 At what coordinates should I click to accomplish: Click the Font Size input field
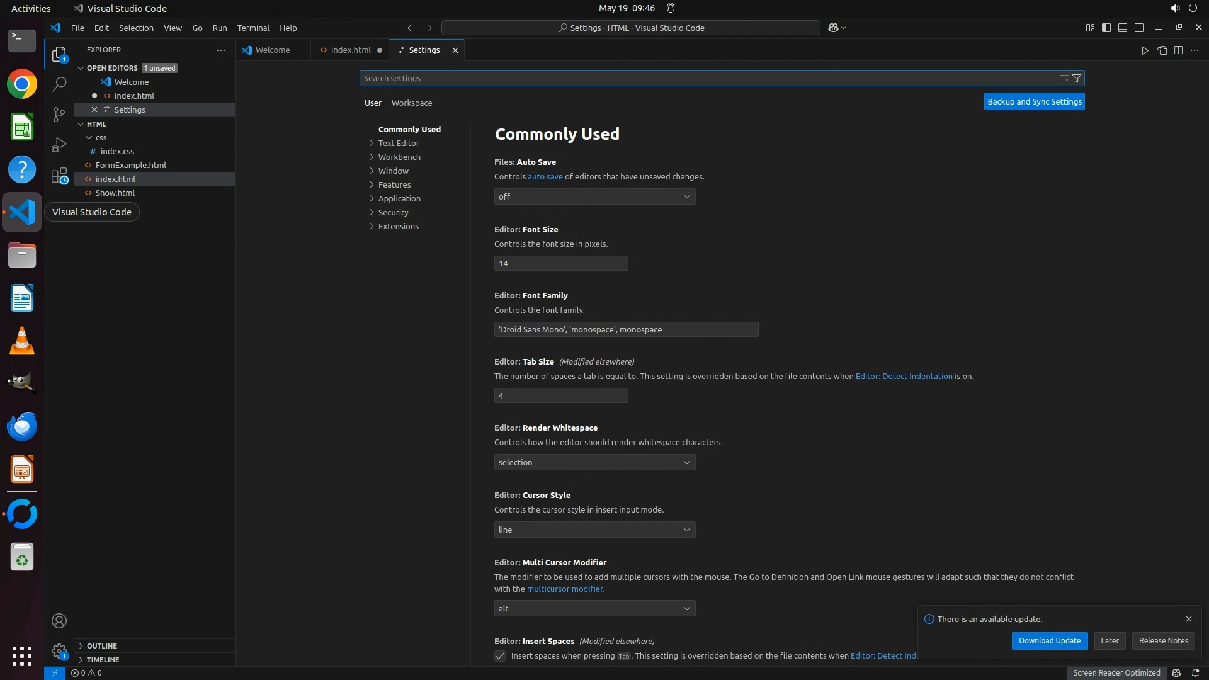(560, 263)
